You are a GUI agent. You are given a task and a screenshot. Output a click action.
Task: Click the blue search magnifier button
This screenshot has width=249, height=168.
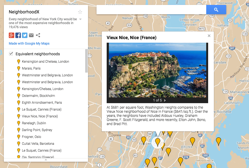coord(216,9)
